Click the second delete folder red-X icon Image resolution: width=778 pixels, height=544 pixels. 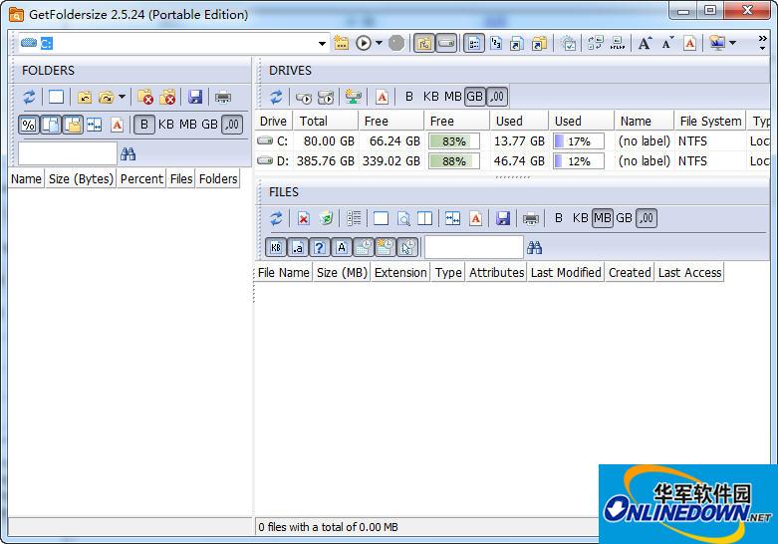click(x=167, y=97)
